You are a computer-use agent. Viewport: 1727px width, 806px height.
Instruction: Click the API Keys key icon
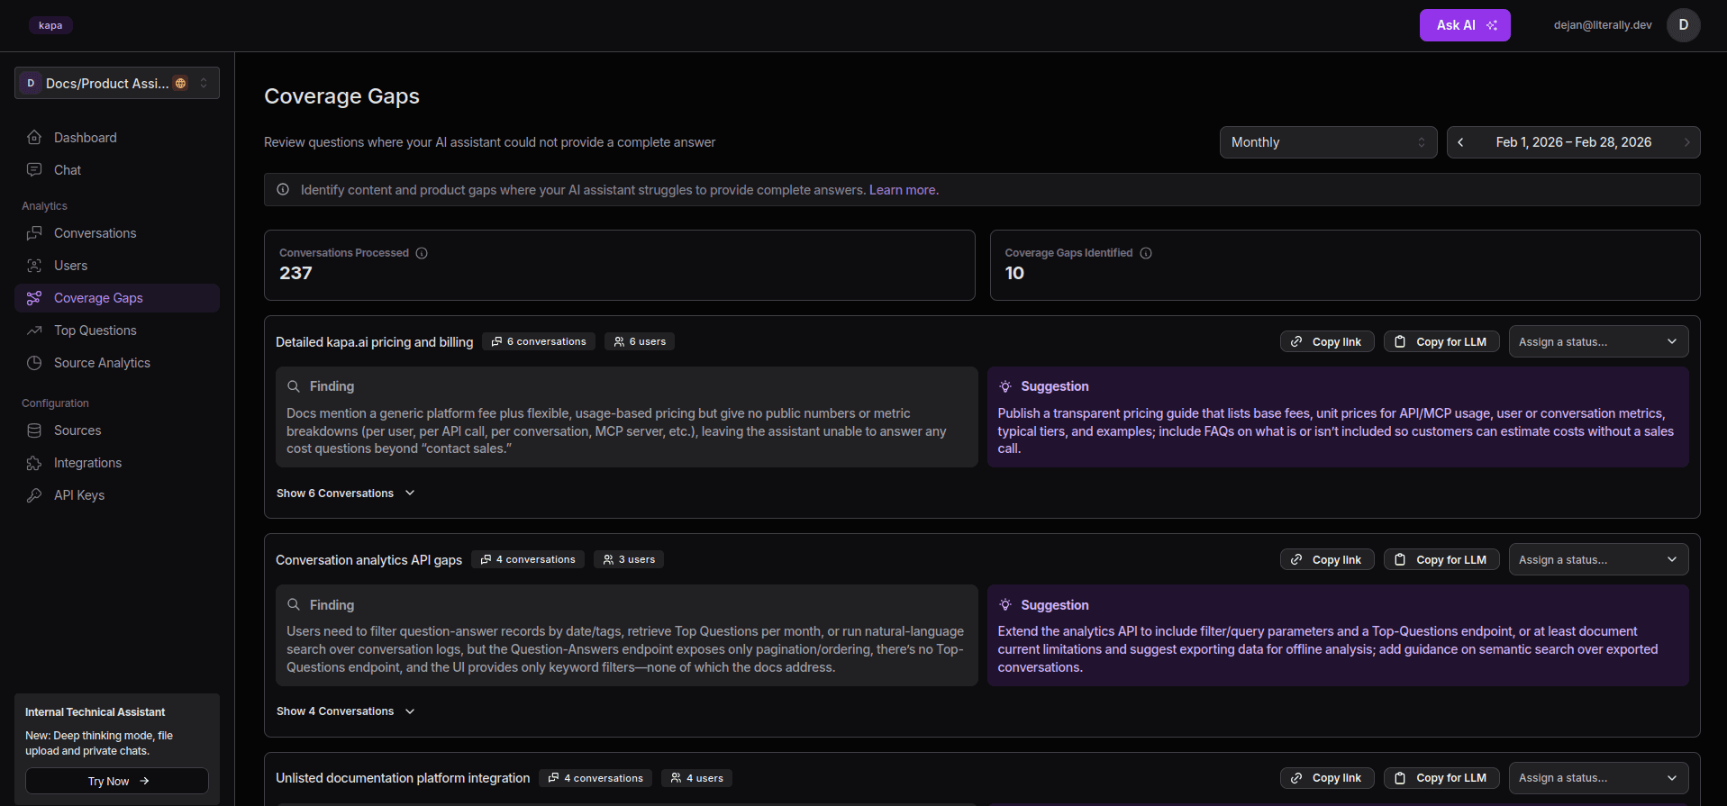(34, 495)
